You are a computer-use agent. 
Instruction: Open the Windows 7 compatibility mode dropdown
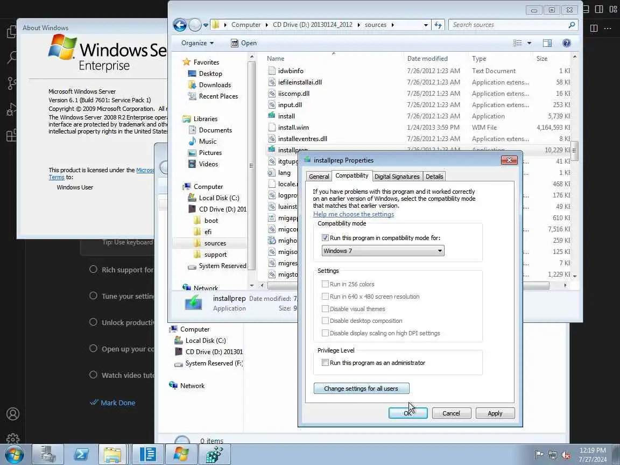click(383, 251)
